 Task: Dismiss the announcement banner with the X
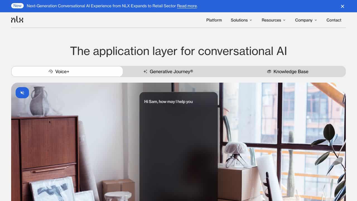(342, 6)
